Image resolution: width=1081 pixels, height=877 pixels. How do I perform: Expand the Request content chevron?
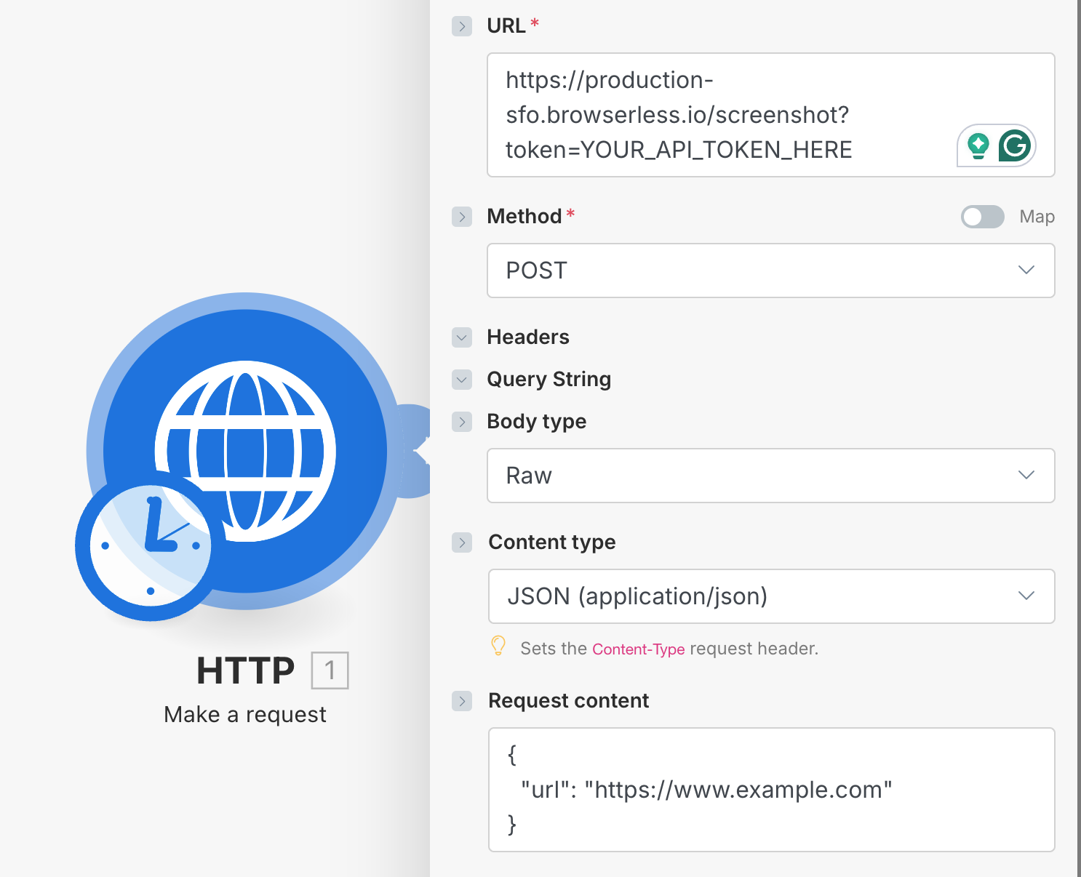(x=462, y=701)
